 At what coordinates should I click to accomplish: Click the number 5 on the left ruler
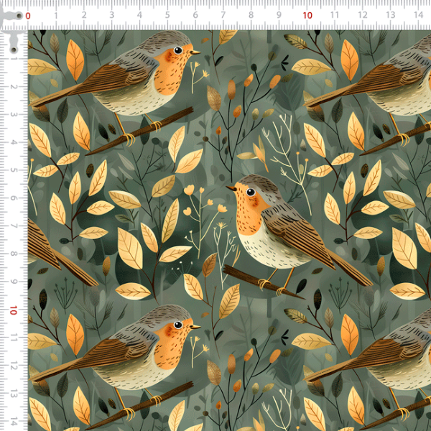[14, 170]
